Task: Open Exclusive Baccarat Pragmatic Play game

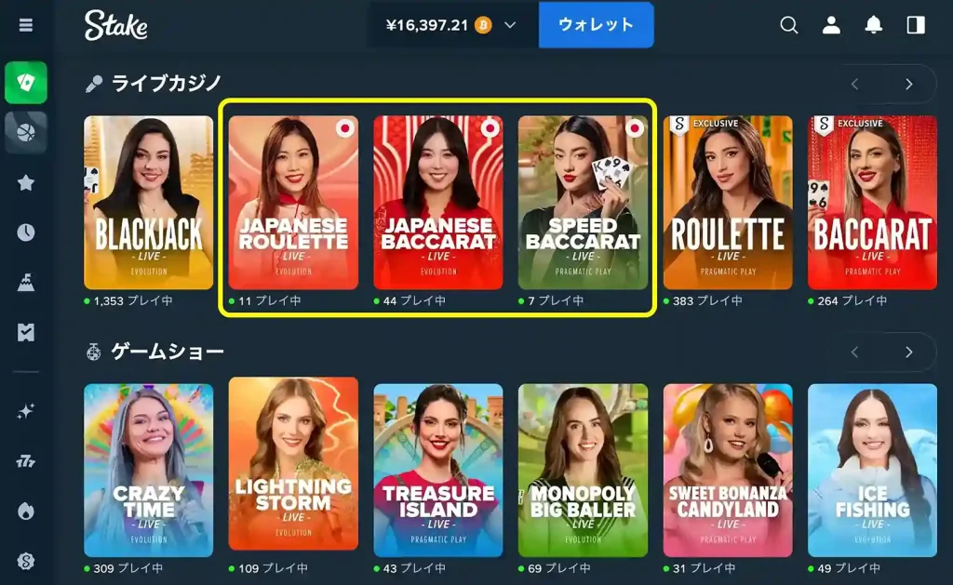Action: coord(872,203)
